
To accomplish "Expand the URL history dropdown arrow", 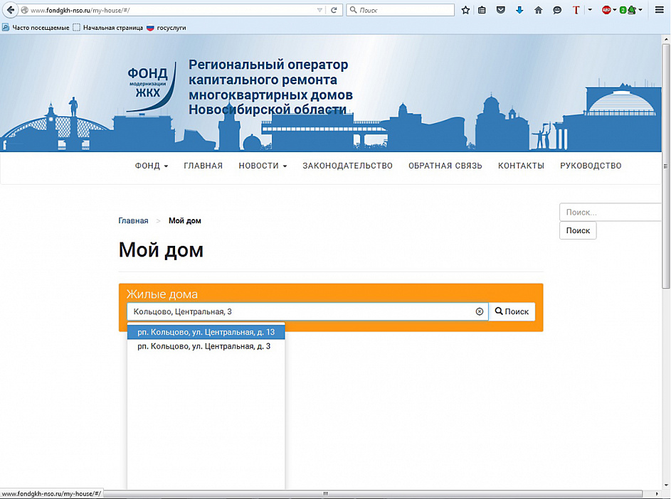I will [319, 10].
